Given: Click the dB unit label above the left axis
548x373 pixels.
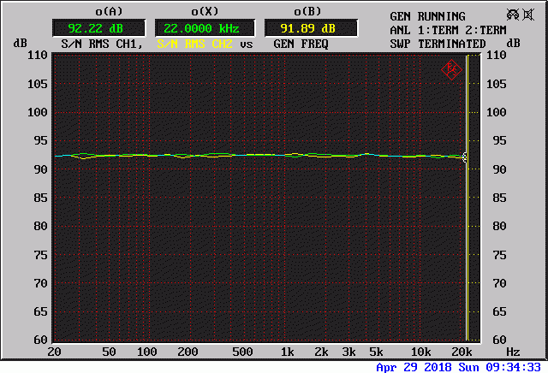Looking at the screenshot, I should coord(21,44).
